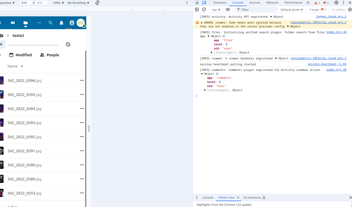352x207 pixels.
Task: Switch to the Elements tab
Action: pyautogui.click(x=220, y=3)
